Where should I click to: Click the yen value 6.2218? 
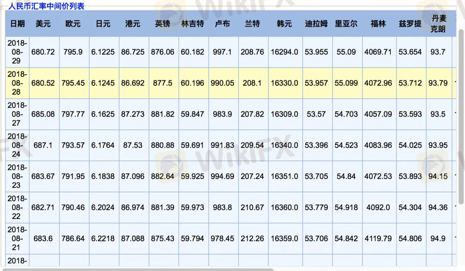(103, 238)
